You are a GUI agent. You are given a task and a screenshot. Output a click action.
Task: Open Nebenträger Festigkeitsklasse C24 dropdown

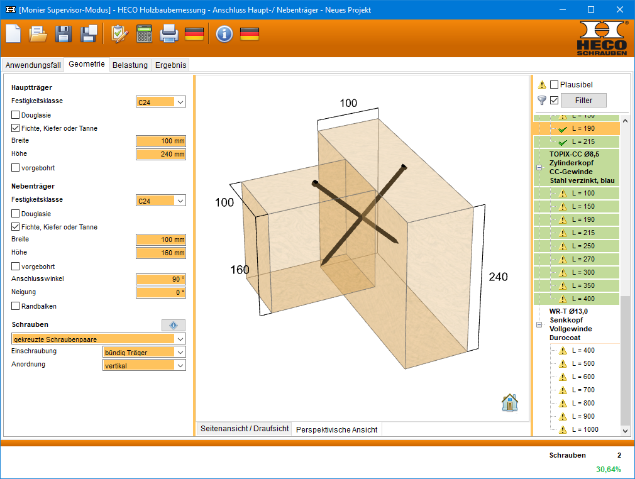tap(161, 201)
